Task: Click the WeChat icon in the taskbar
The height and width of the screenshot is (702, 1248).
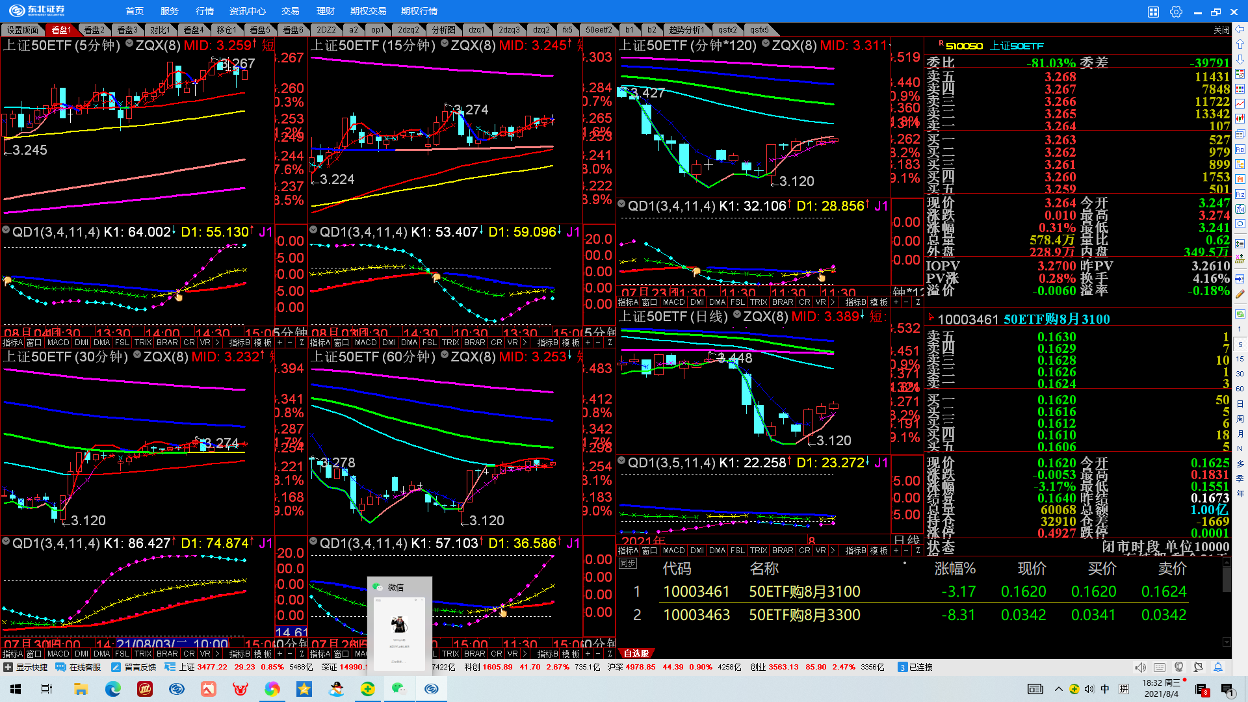Action: (x=398, y=689)
